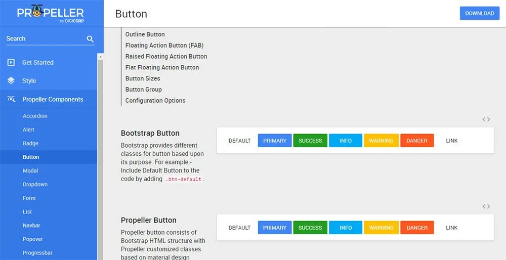The height and width of the screenshot is (260, 506).
Task: Click the Style layers icon
Action: (11, 81)
